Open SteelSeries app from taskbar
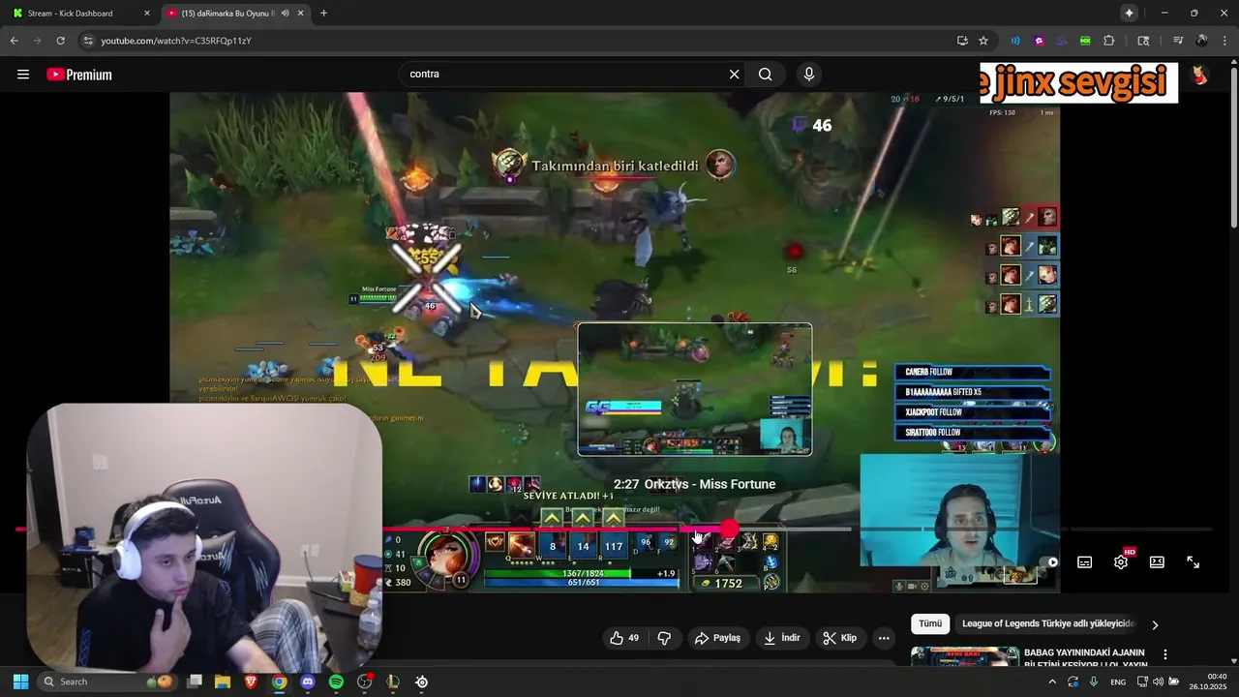This screenshot has height=697, width=1239. [422, 682]
